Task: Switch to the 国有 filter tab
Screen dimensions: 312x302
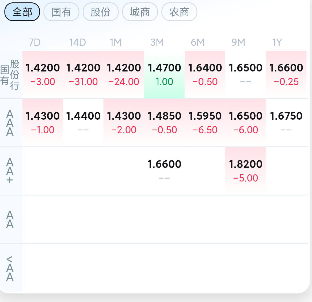Action: (61, 12)
